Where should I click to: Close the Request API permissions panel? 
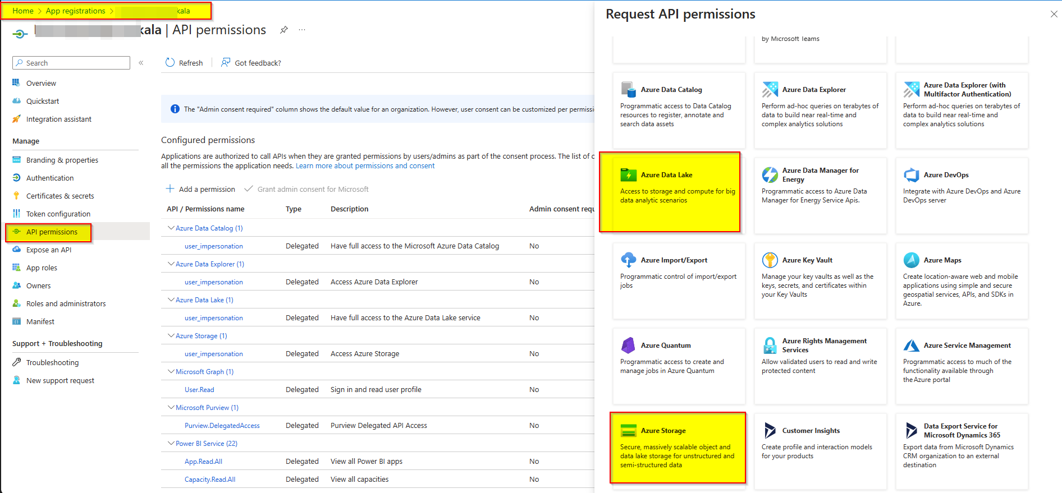(x=1054, y=14)
